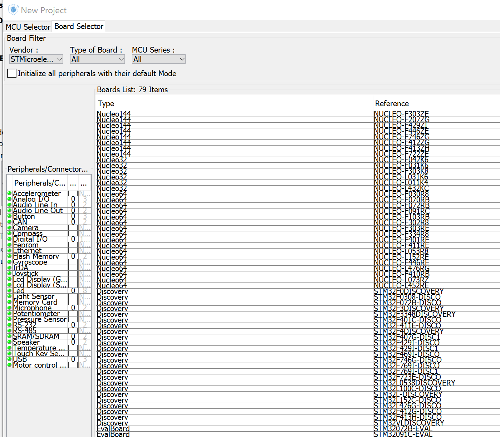The image size is (500, 437).
Task: Click green dot next to Gyroscope
Action: (x=10, y=262)
